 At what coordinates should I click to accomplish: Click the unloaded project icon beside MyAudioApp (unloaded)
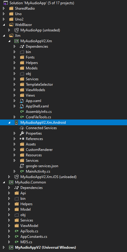(17, 30)
